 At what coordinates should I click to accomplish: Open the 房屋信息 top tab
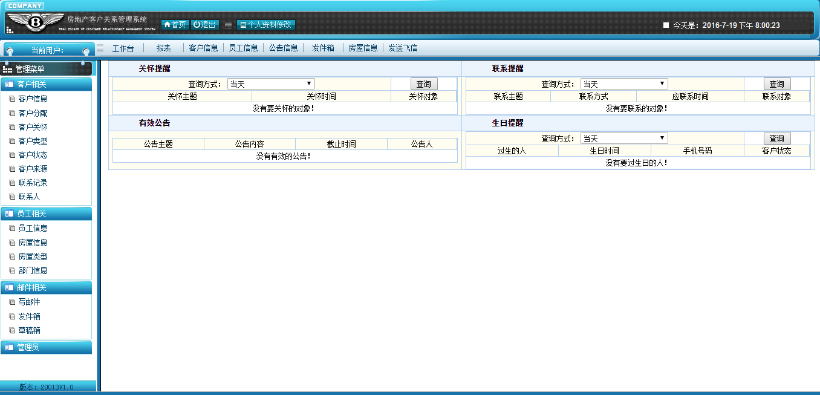[x=363, y=48]
